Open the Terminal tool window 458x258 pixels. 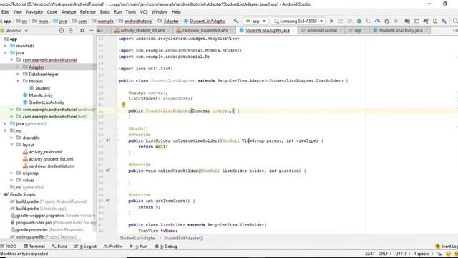point(34,247)
